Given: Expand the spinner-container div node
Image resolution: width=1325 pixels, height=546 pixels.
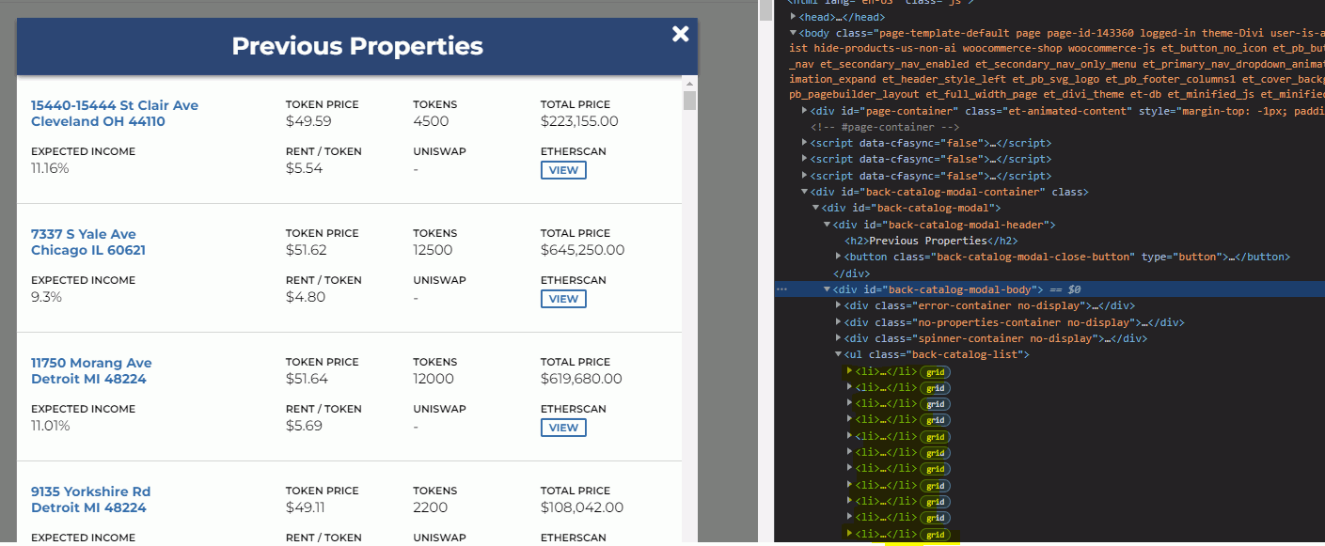Looking at the screenshot, I should [839, 338].
